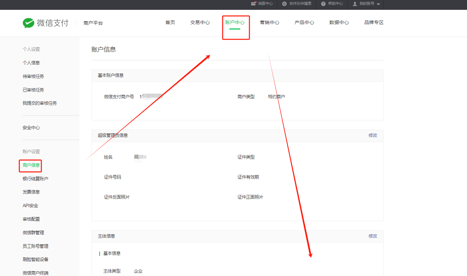Switch to the 产品中心 tab
This screenshot has width=467, height=276.
(x=304, y=23)
